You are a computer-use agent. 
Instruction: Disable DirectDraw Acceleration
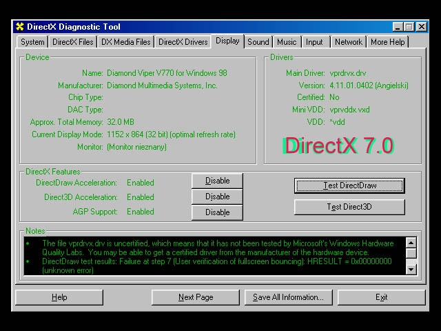pyautogui.click(x=217, y=181)
